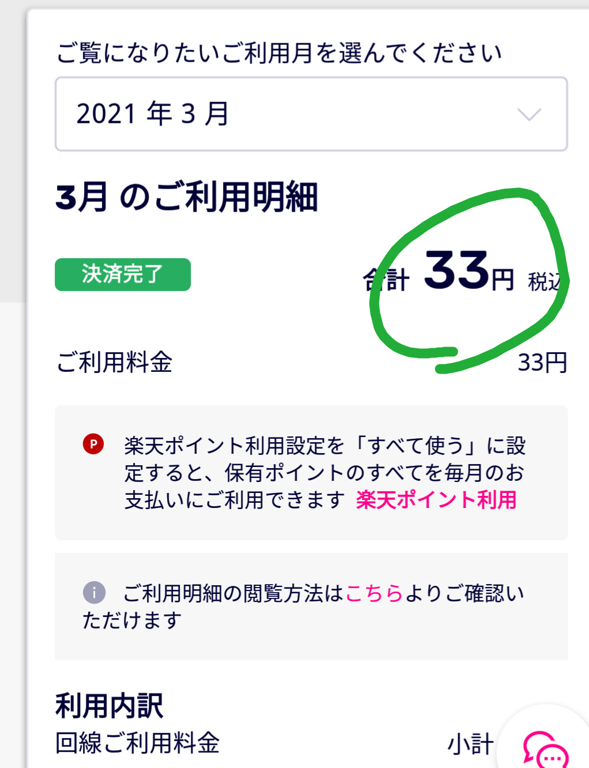Click the chevron arrow in month selector

click(x=528, y=114)
